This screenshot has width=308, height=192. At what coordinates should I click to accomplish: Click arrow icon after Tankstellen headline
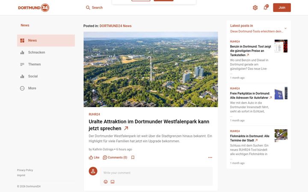pyautogui.click(x=248, y=55)
